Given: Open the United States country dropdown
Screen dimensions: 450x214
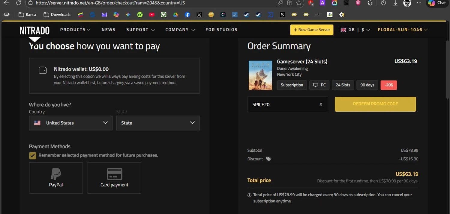Looking at the screenshot, I should (x=71, y=123).
